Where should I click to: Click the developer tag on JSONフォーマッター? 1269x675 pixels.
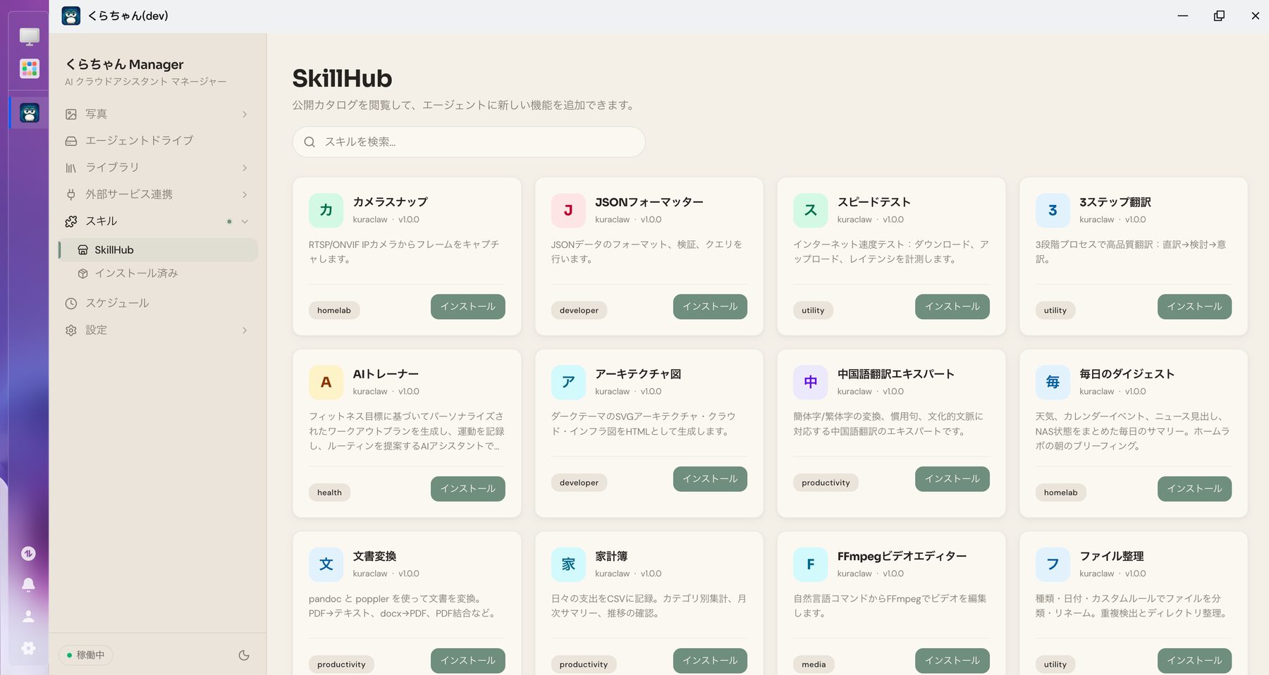click(579, 311)
